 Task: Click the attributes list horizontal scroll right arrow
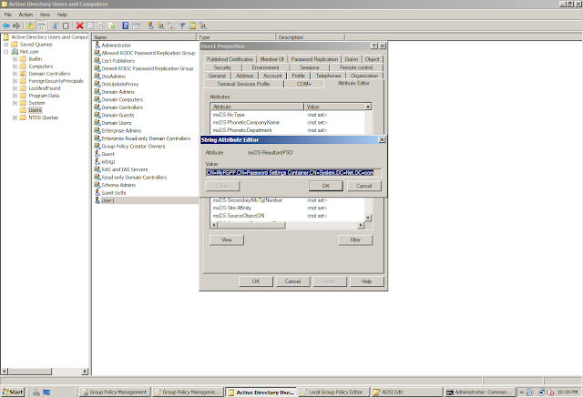click(x=360, y=225)
